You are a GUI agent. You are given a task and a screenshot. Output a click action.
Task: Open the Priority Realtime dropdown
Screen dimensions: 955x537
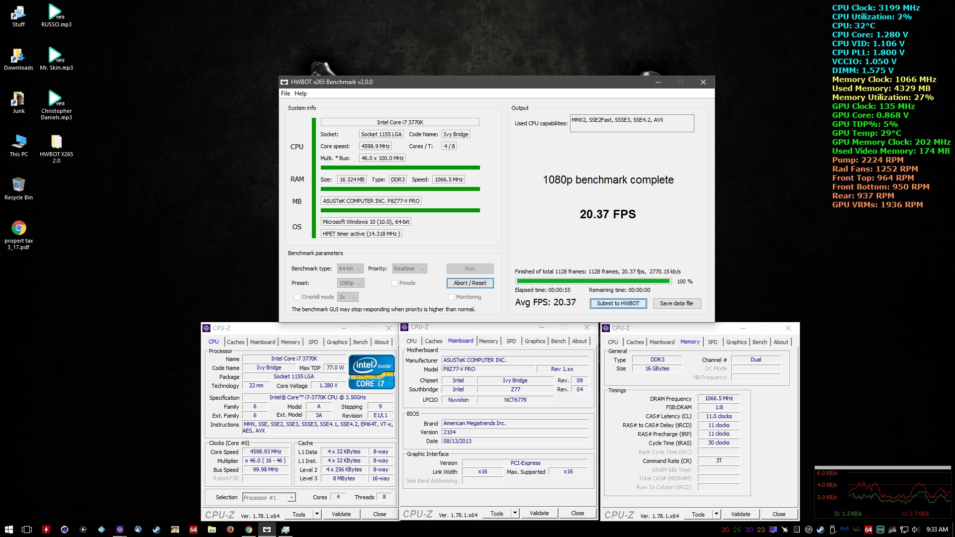[409, 268]
